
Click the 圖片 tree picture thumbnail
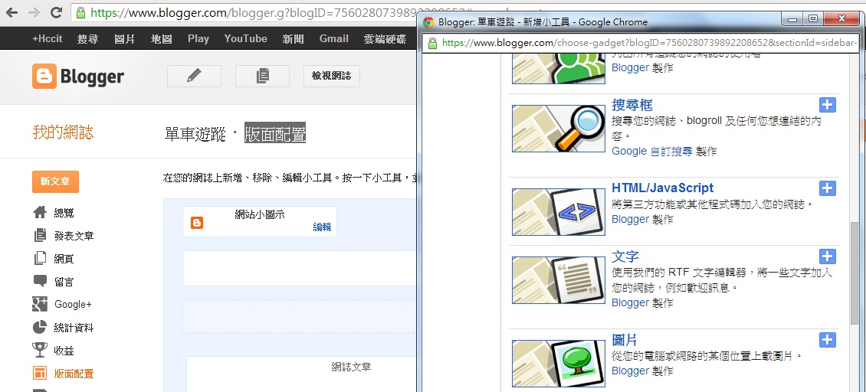click(x=559, y=364)
